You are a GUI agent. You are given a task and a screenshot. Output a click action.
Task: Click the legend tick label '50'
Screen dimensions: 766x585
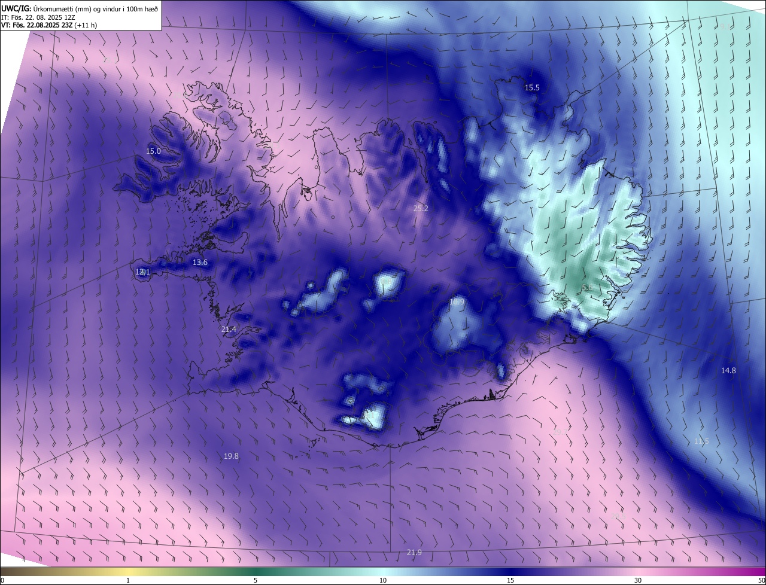pos(761,580)
